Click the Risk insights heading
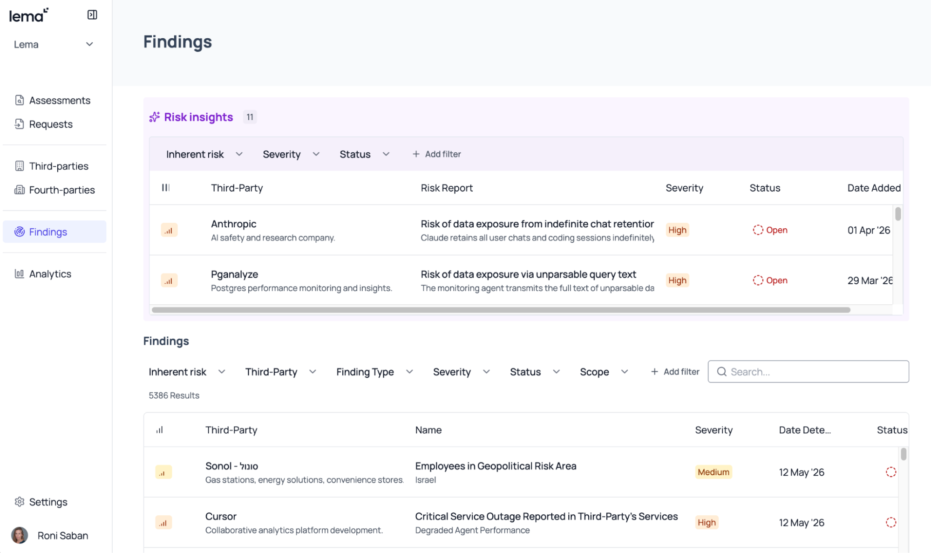The height and width of the screenshot is (553, 931). pos(198,117)
